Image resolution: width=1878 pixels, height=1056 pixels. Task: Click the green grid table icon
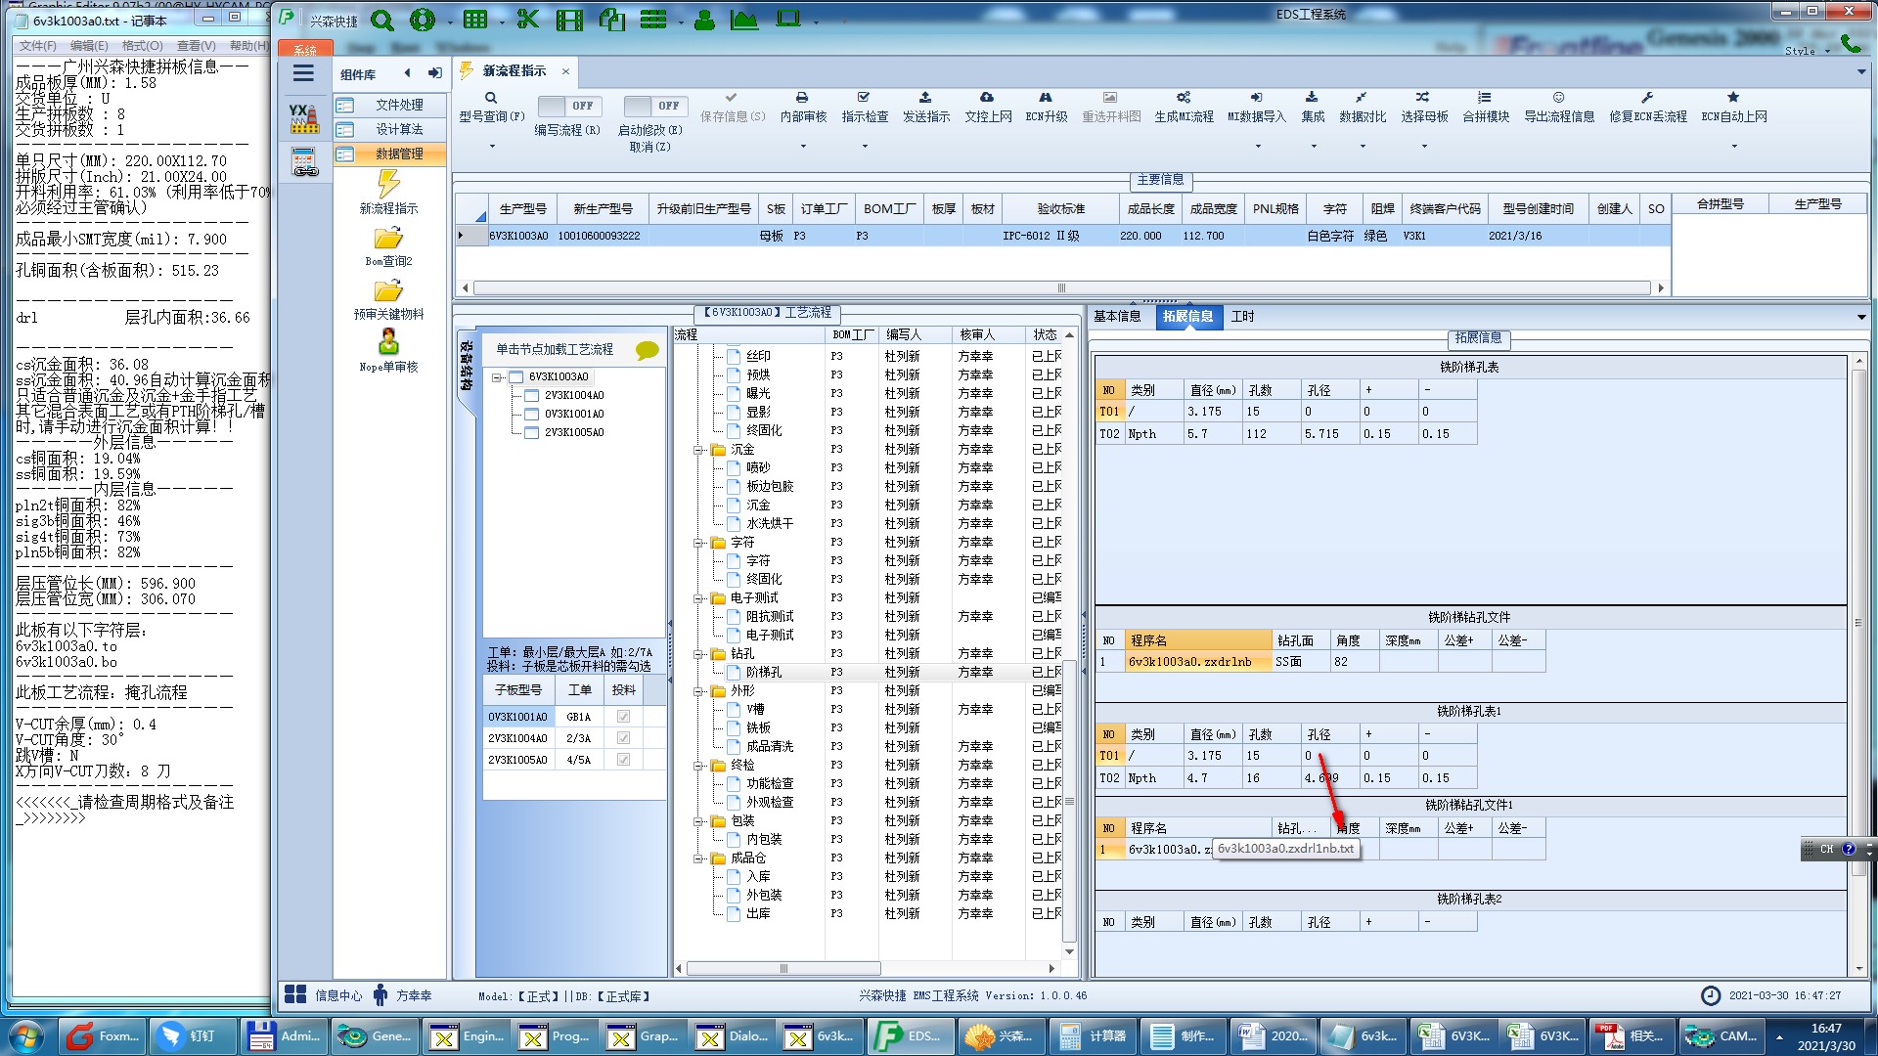475,20
